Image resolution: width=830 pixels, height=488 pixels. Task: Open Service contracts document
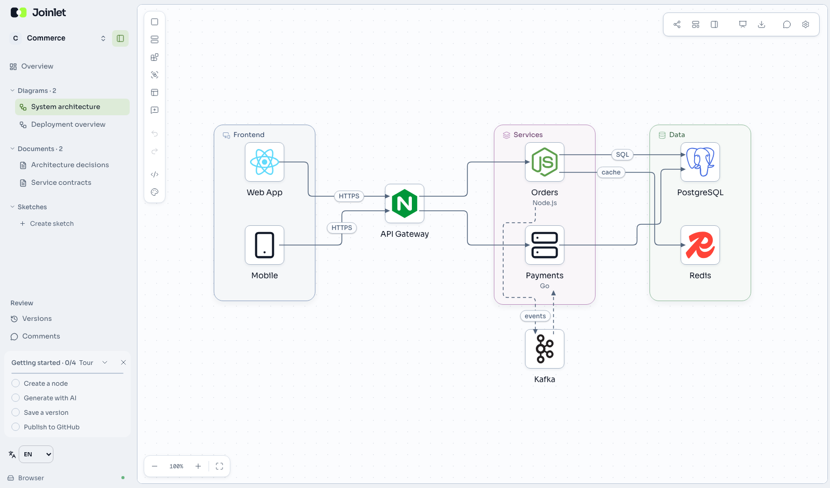click(x=72, y=183)
